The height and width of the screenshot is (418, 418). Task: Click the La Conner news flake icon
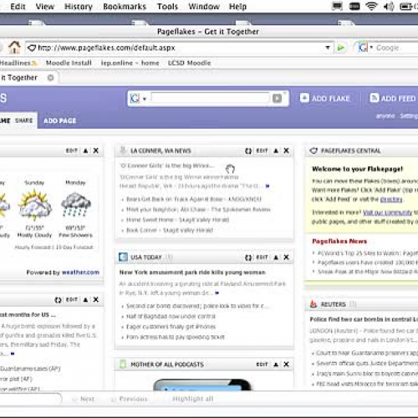[123, 150]
